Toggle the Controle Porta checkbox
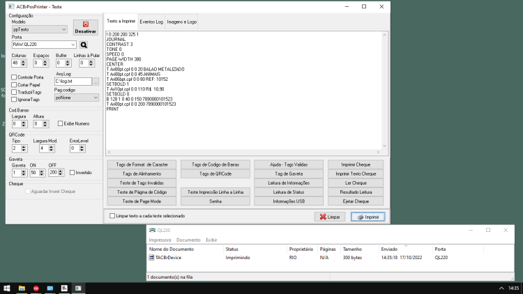 [x=14, y=77]
